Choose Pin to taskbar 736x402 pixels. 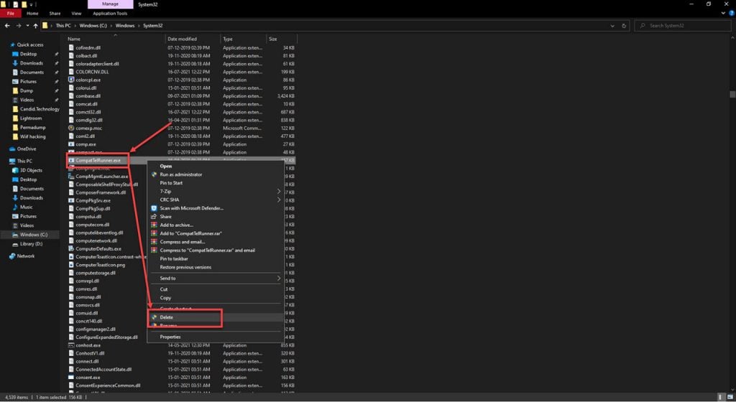click(216, 258)
